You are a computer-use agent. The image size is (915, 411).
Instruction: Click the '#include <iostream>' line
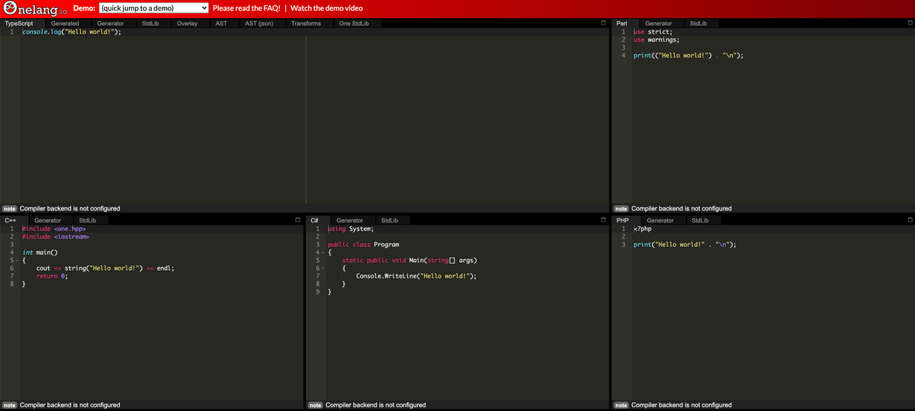56,236
